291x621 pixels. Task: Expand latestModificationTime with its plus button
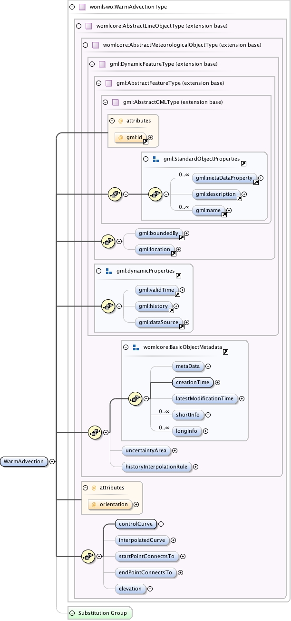point(242,398)
